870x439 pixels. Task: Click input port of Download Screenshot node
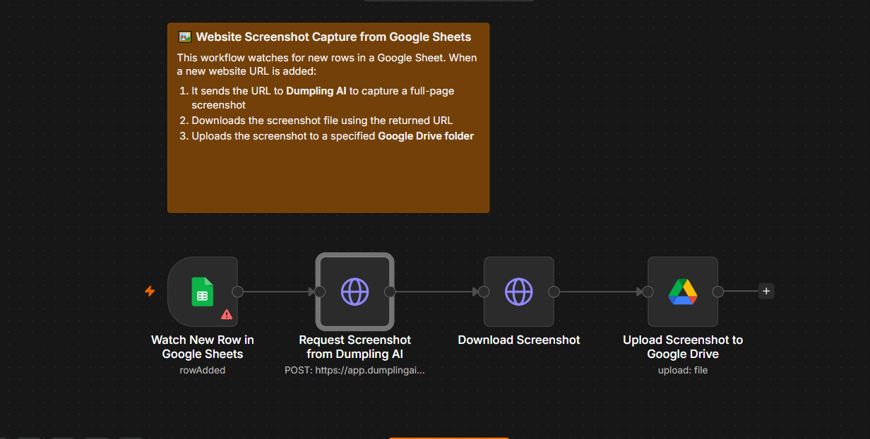[x=484, y=292]
